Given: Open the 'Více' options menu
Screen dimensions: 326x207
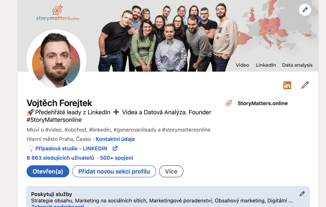Looking at the screenshot, I should coord(171,171).
